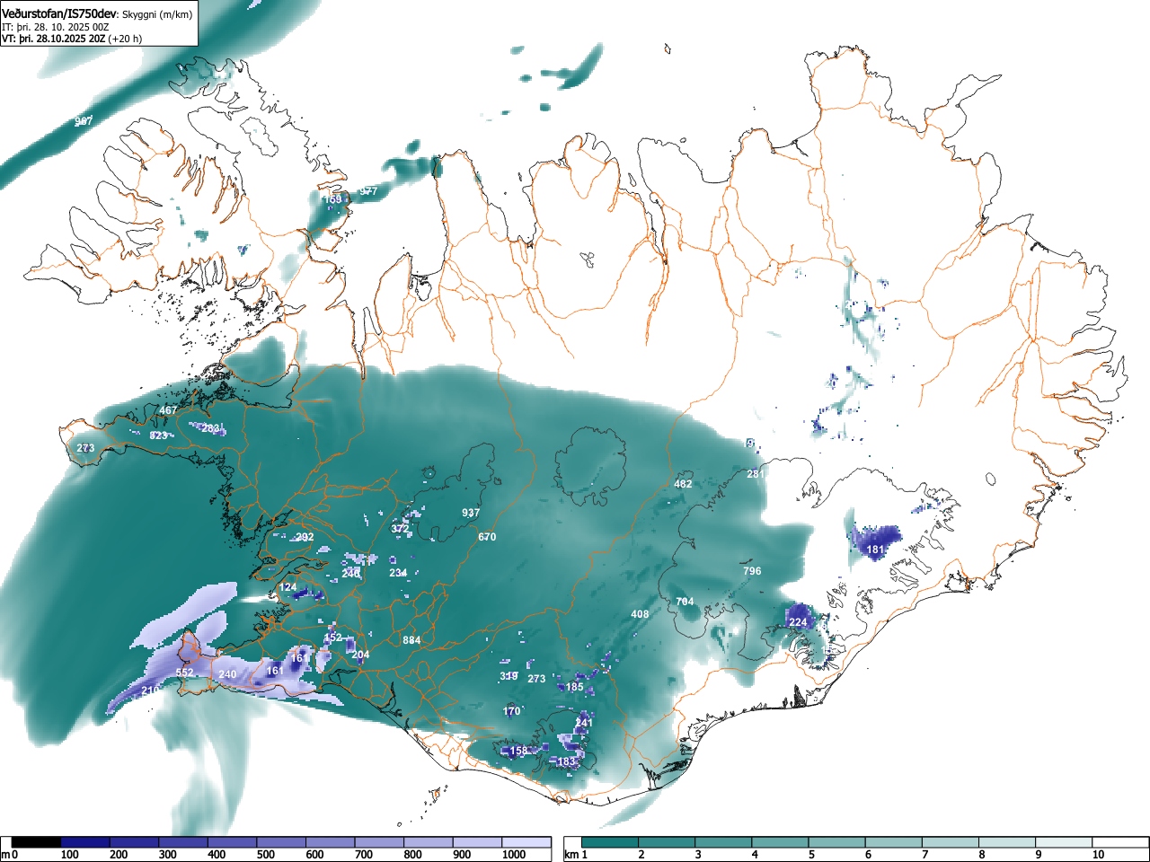Select the 500–600 m purple legend segment
Viewport: 1150px width, 862px height.
click(x=281, y=842)
